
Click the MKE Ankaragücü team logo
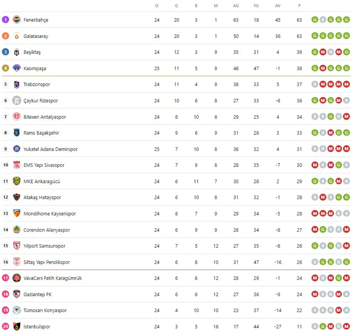click(x=16, y=181)
